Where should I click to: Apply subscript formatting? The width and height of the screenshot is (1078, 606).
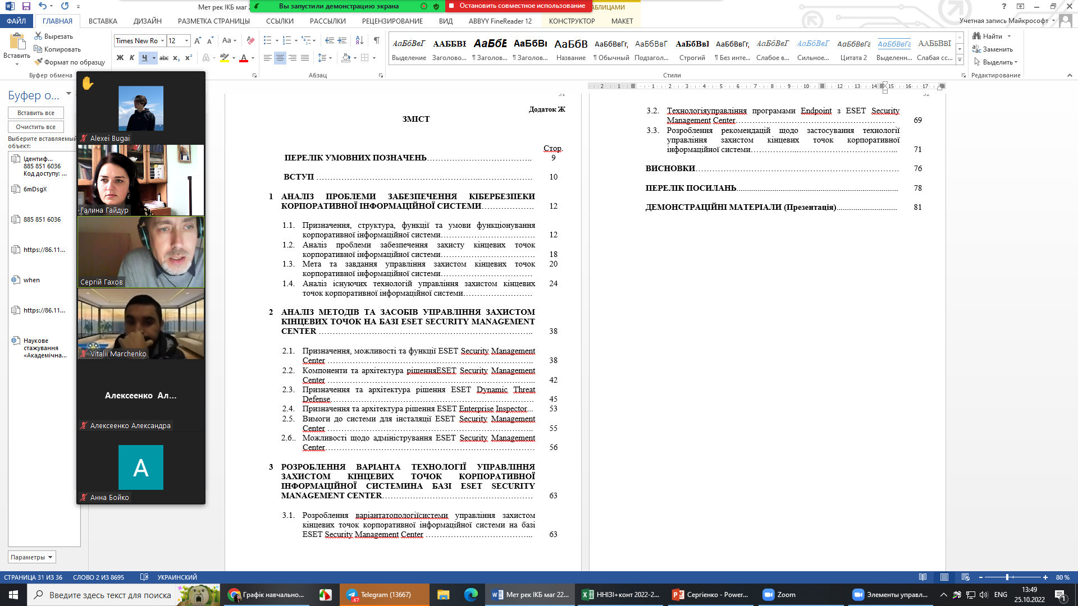point(176,58)
